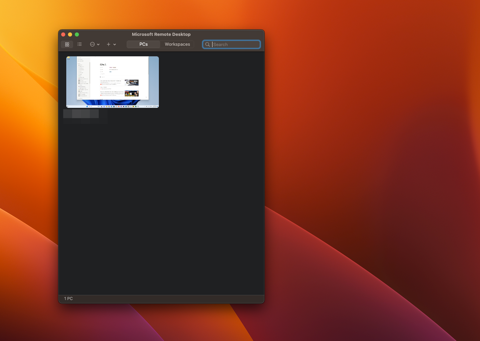Minimize the Remote Desktop window

(x=70, y=34)
